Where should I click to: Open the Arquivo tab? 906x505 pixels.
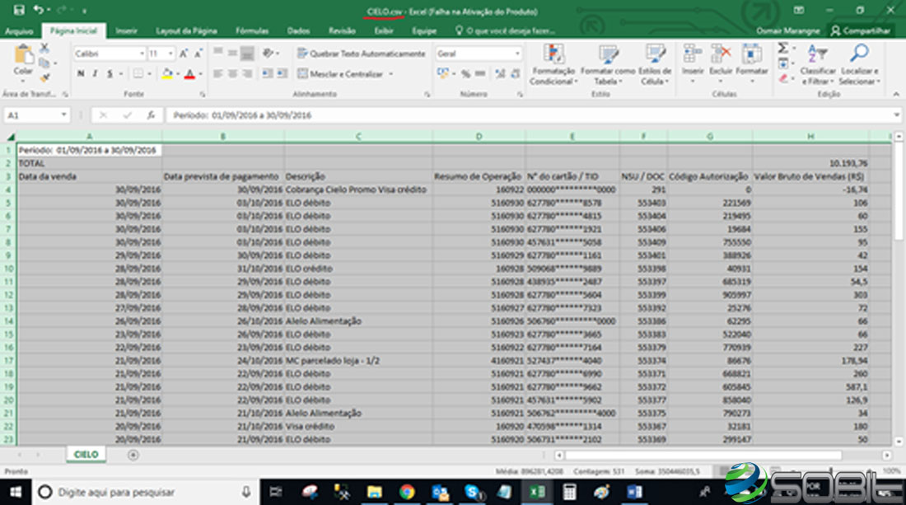click(19, 30)
